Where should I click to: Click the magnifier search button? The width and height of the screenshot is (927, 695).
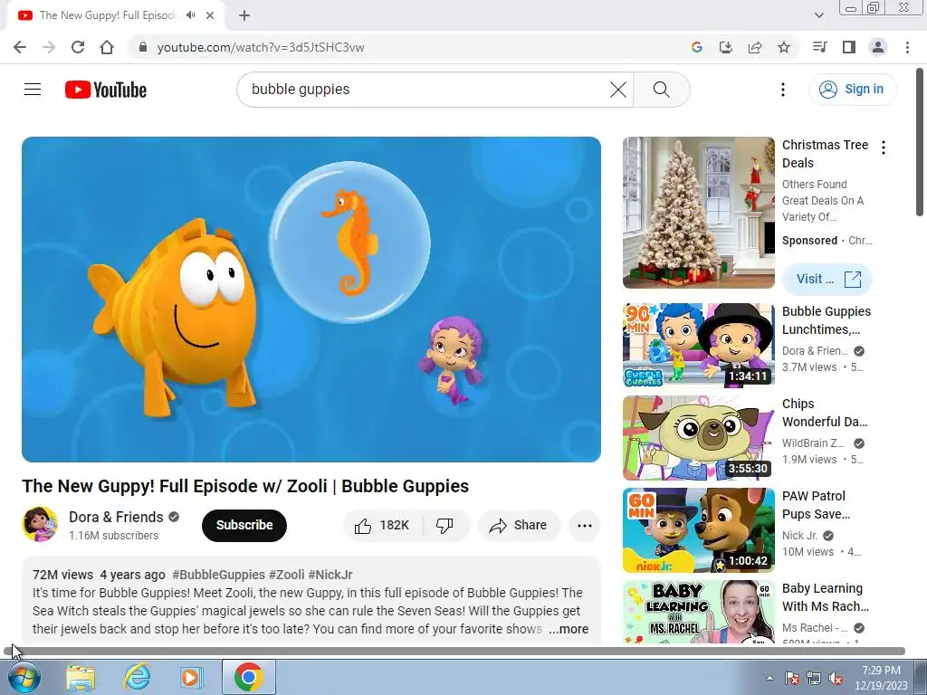661,90
